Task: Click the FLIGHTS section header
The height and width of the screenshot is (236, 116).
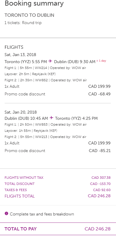Action: [14, 47]
